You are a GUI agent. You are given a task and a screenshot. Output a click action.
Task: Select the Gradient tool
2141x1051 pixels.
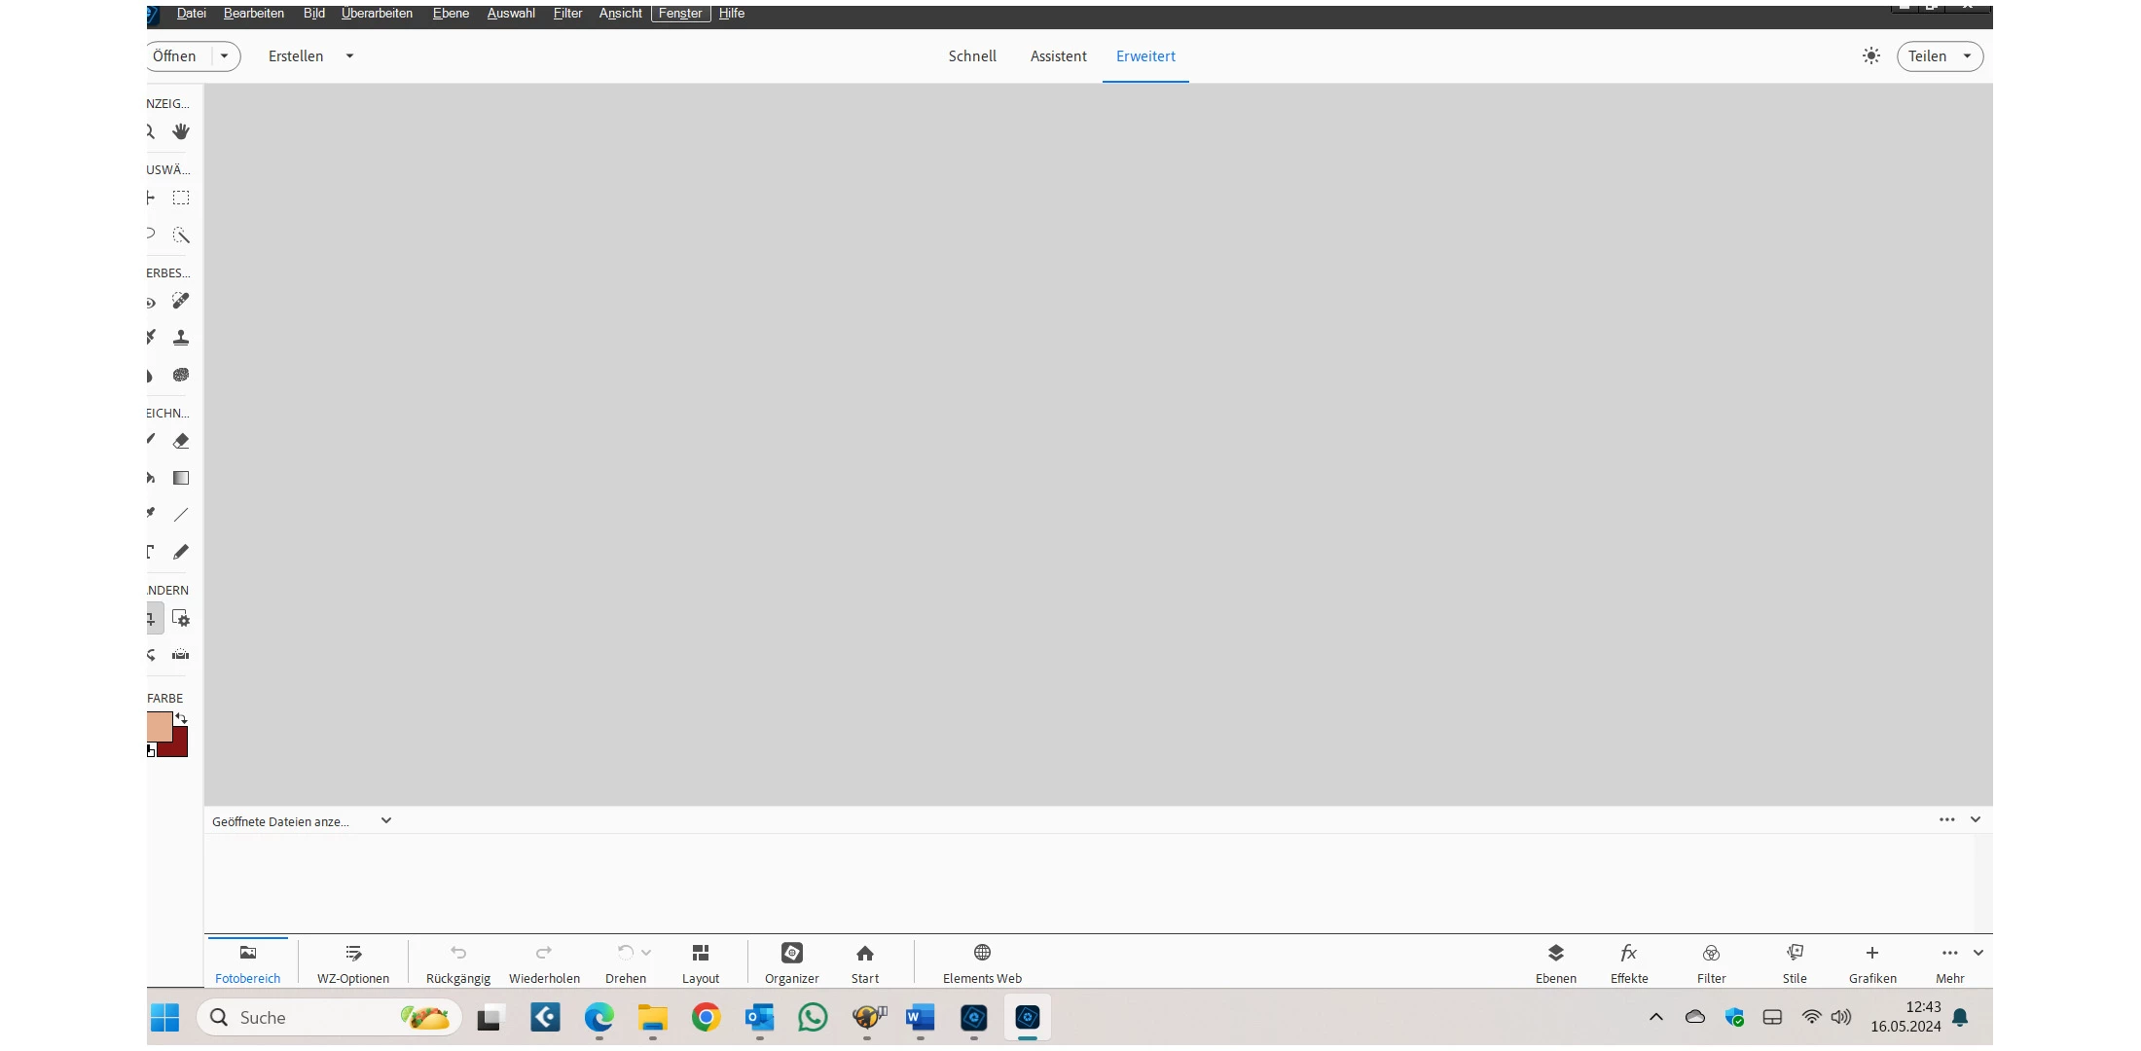(181, 478)
